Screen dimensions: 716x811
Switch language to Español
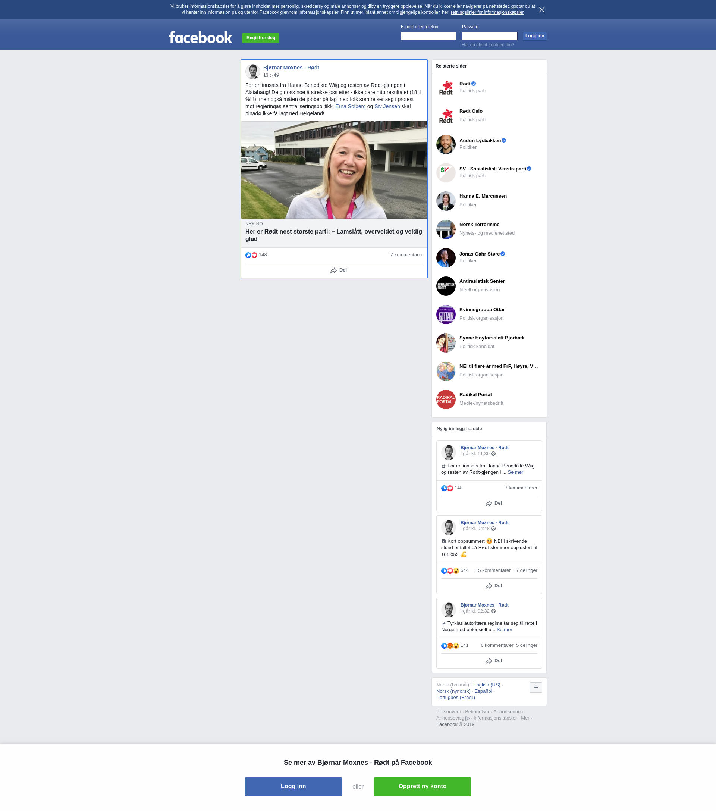click(x=483, y=691)
